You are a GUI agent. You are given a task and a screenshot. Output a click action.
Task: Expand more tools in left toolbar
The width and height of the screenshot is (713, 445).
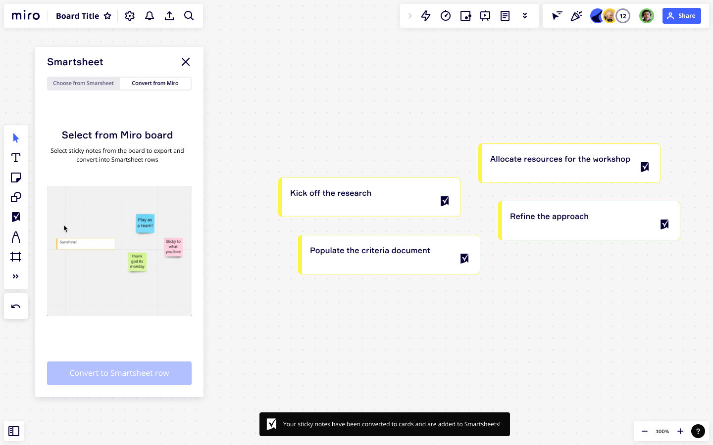(x=16, y=276)
